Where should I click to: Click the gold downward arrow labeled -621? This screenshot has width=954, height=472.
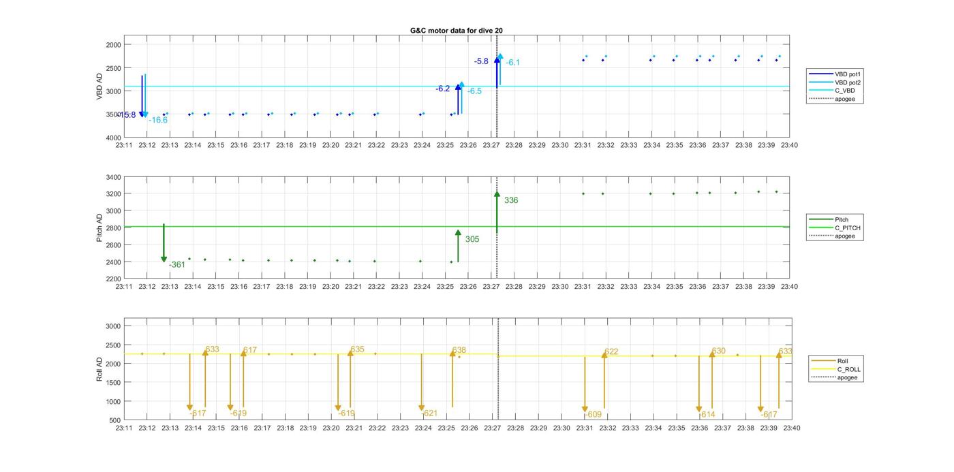421,383
